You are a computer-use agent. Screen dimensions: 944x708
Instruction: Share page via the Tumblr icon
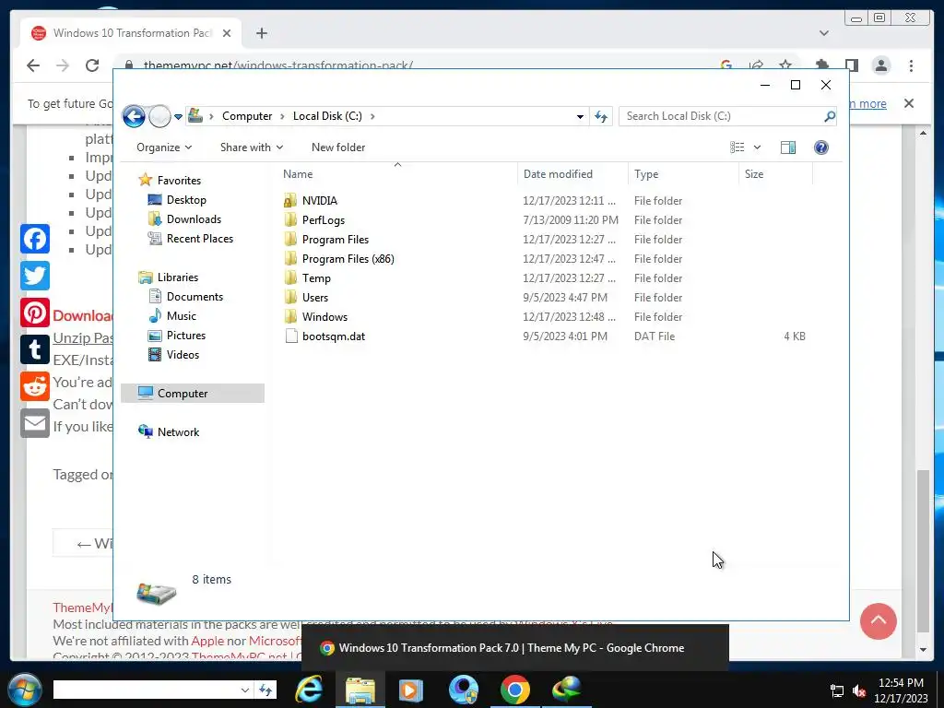35,349
